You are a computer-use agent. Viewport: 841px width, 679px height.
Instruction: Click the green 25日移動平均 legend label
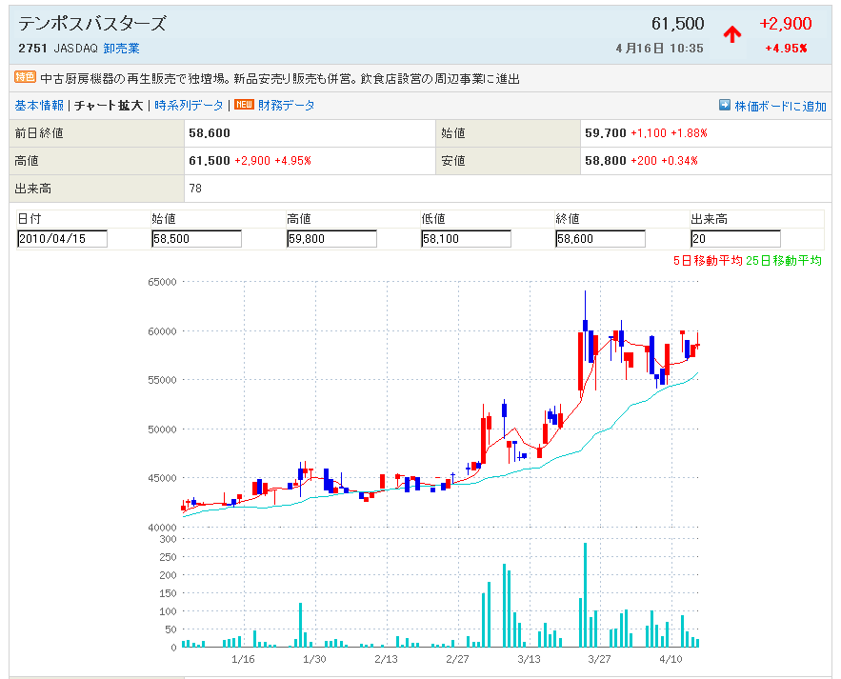(x=783, y=260)
